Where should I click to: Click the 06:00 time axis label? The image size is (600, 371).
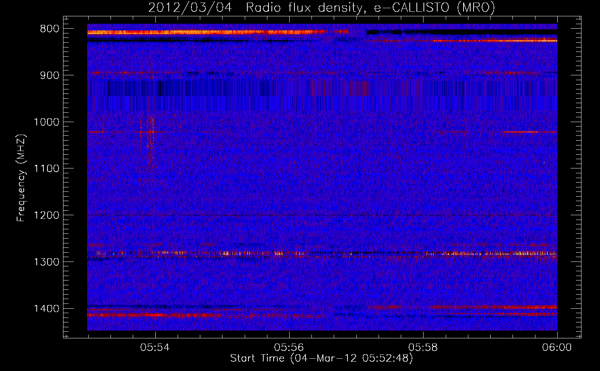[557, 348]
